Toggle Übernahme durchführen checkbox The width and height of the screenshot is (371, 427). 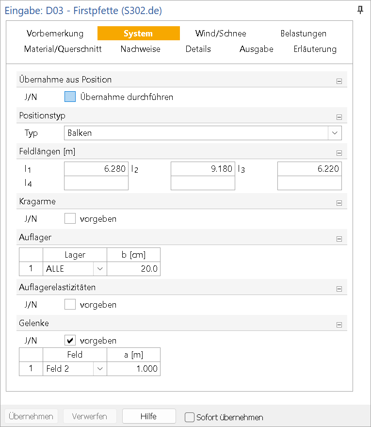tap(70, 97)
